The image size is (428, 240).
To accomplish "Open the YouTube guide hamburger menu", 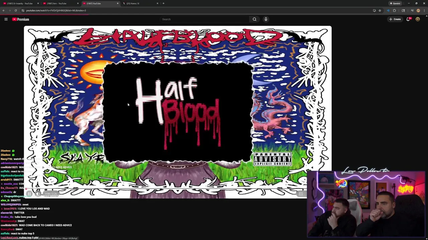I will point(6,19).
